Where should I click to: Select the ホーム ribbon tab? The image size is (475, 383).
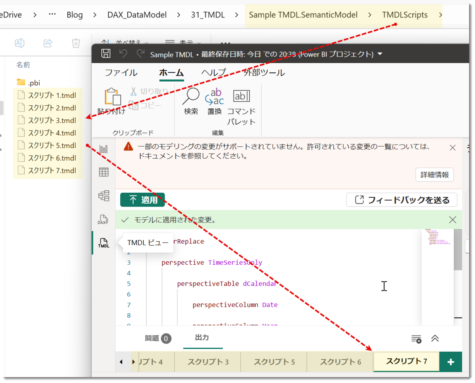171,73
